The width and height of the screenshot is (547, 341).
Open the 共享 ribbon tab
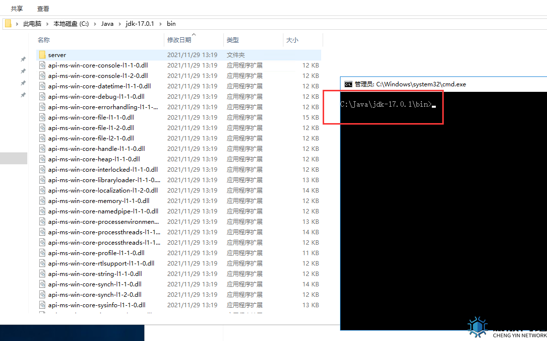point(17,8)
